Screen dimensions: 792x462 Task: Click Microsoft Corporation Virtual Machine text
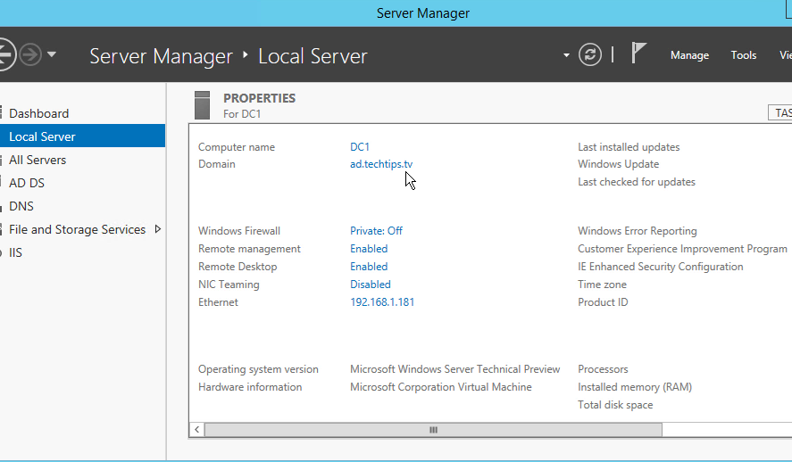440,387
